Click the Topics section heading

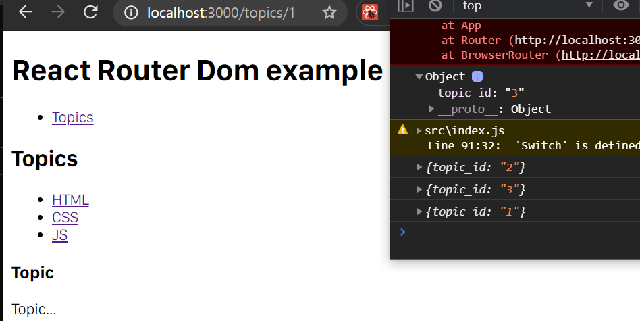pos(45,158)
